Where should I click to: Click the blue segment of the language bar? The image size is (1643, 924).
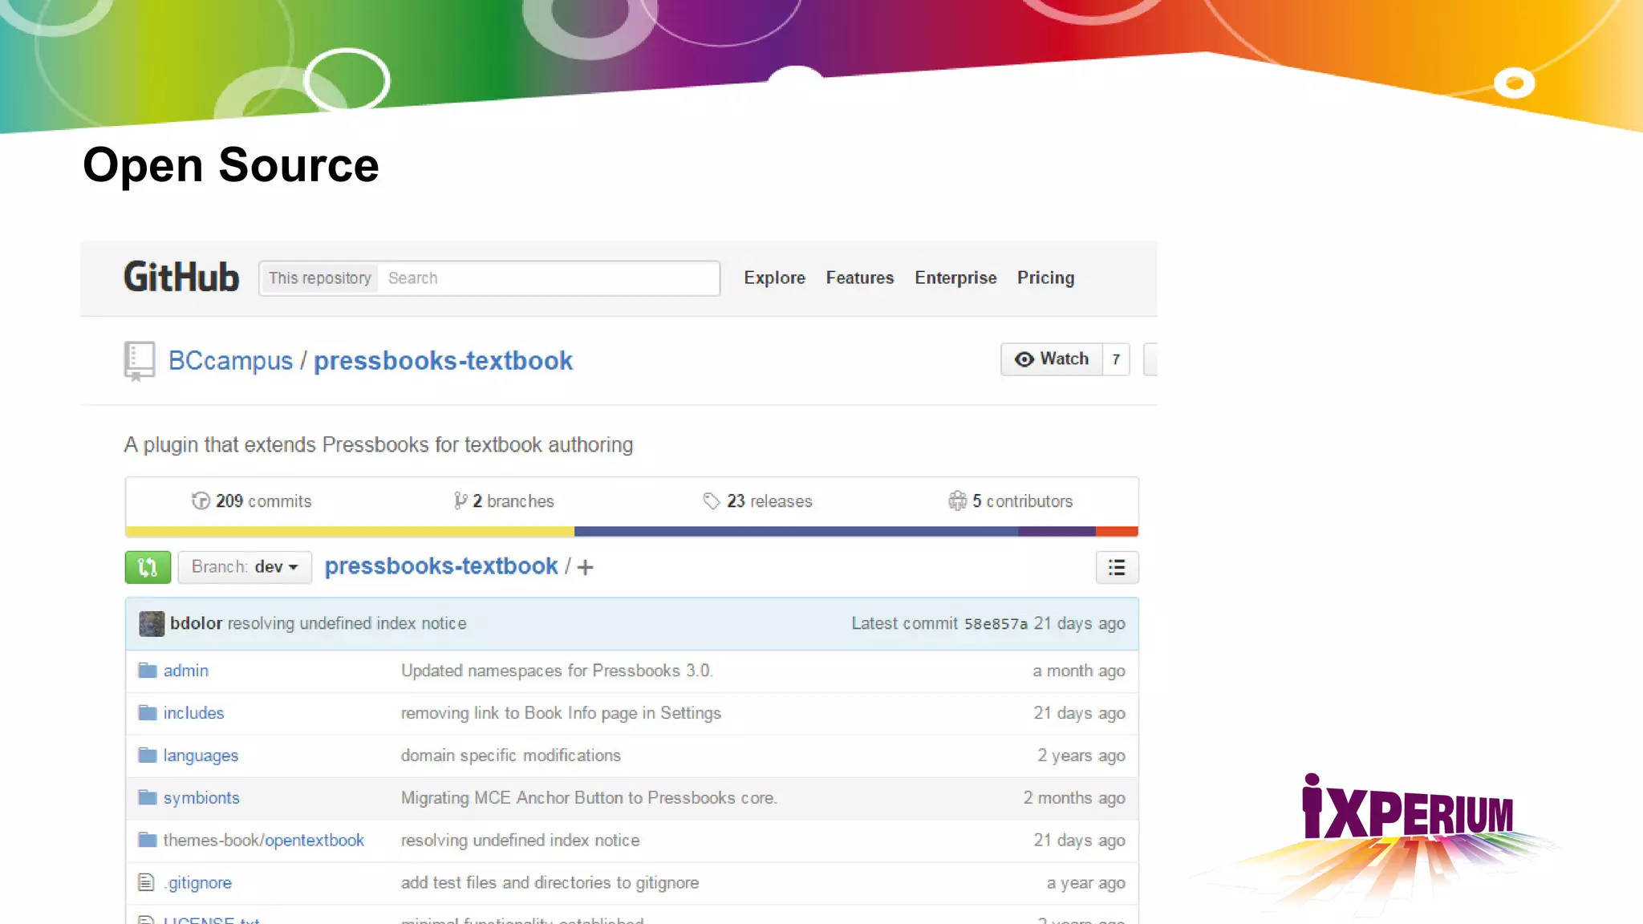(796, 531)
